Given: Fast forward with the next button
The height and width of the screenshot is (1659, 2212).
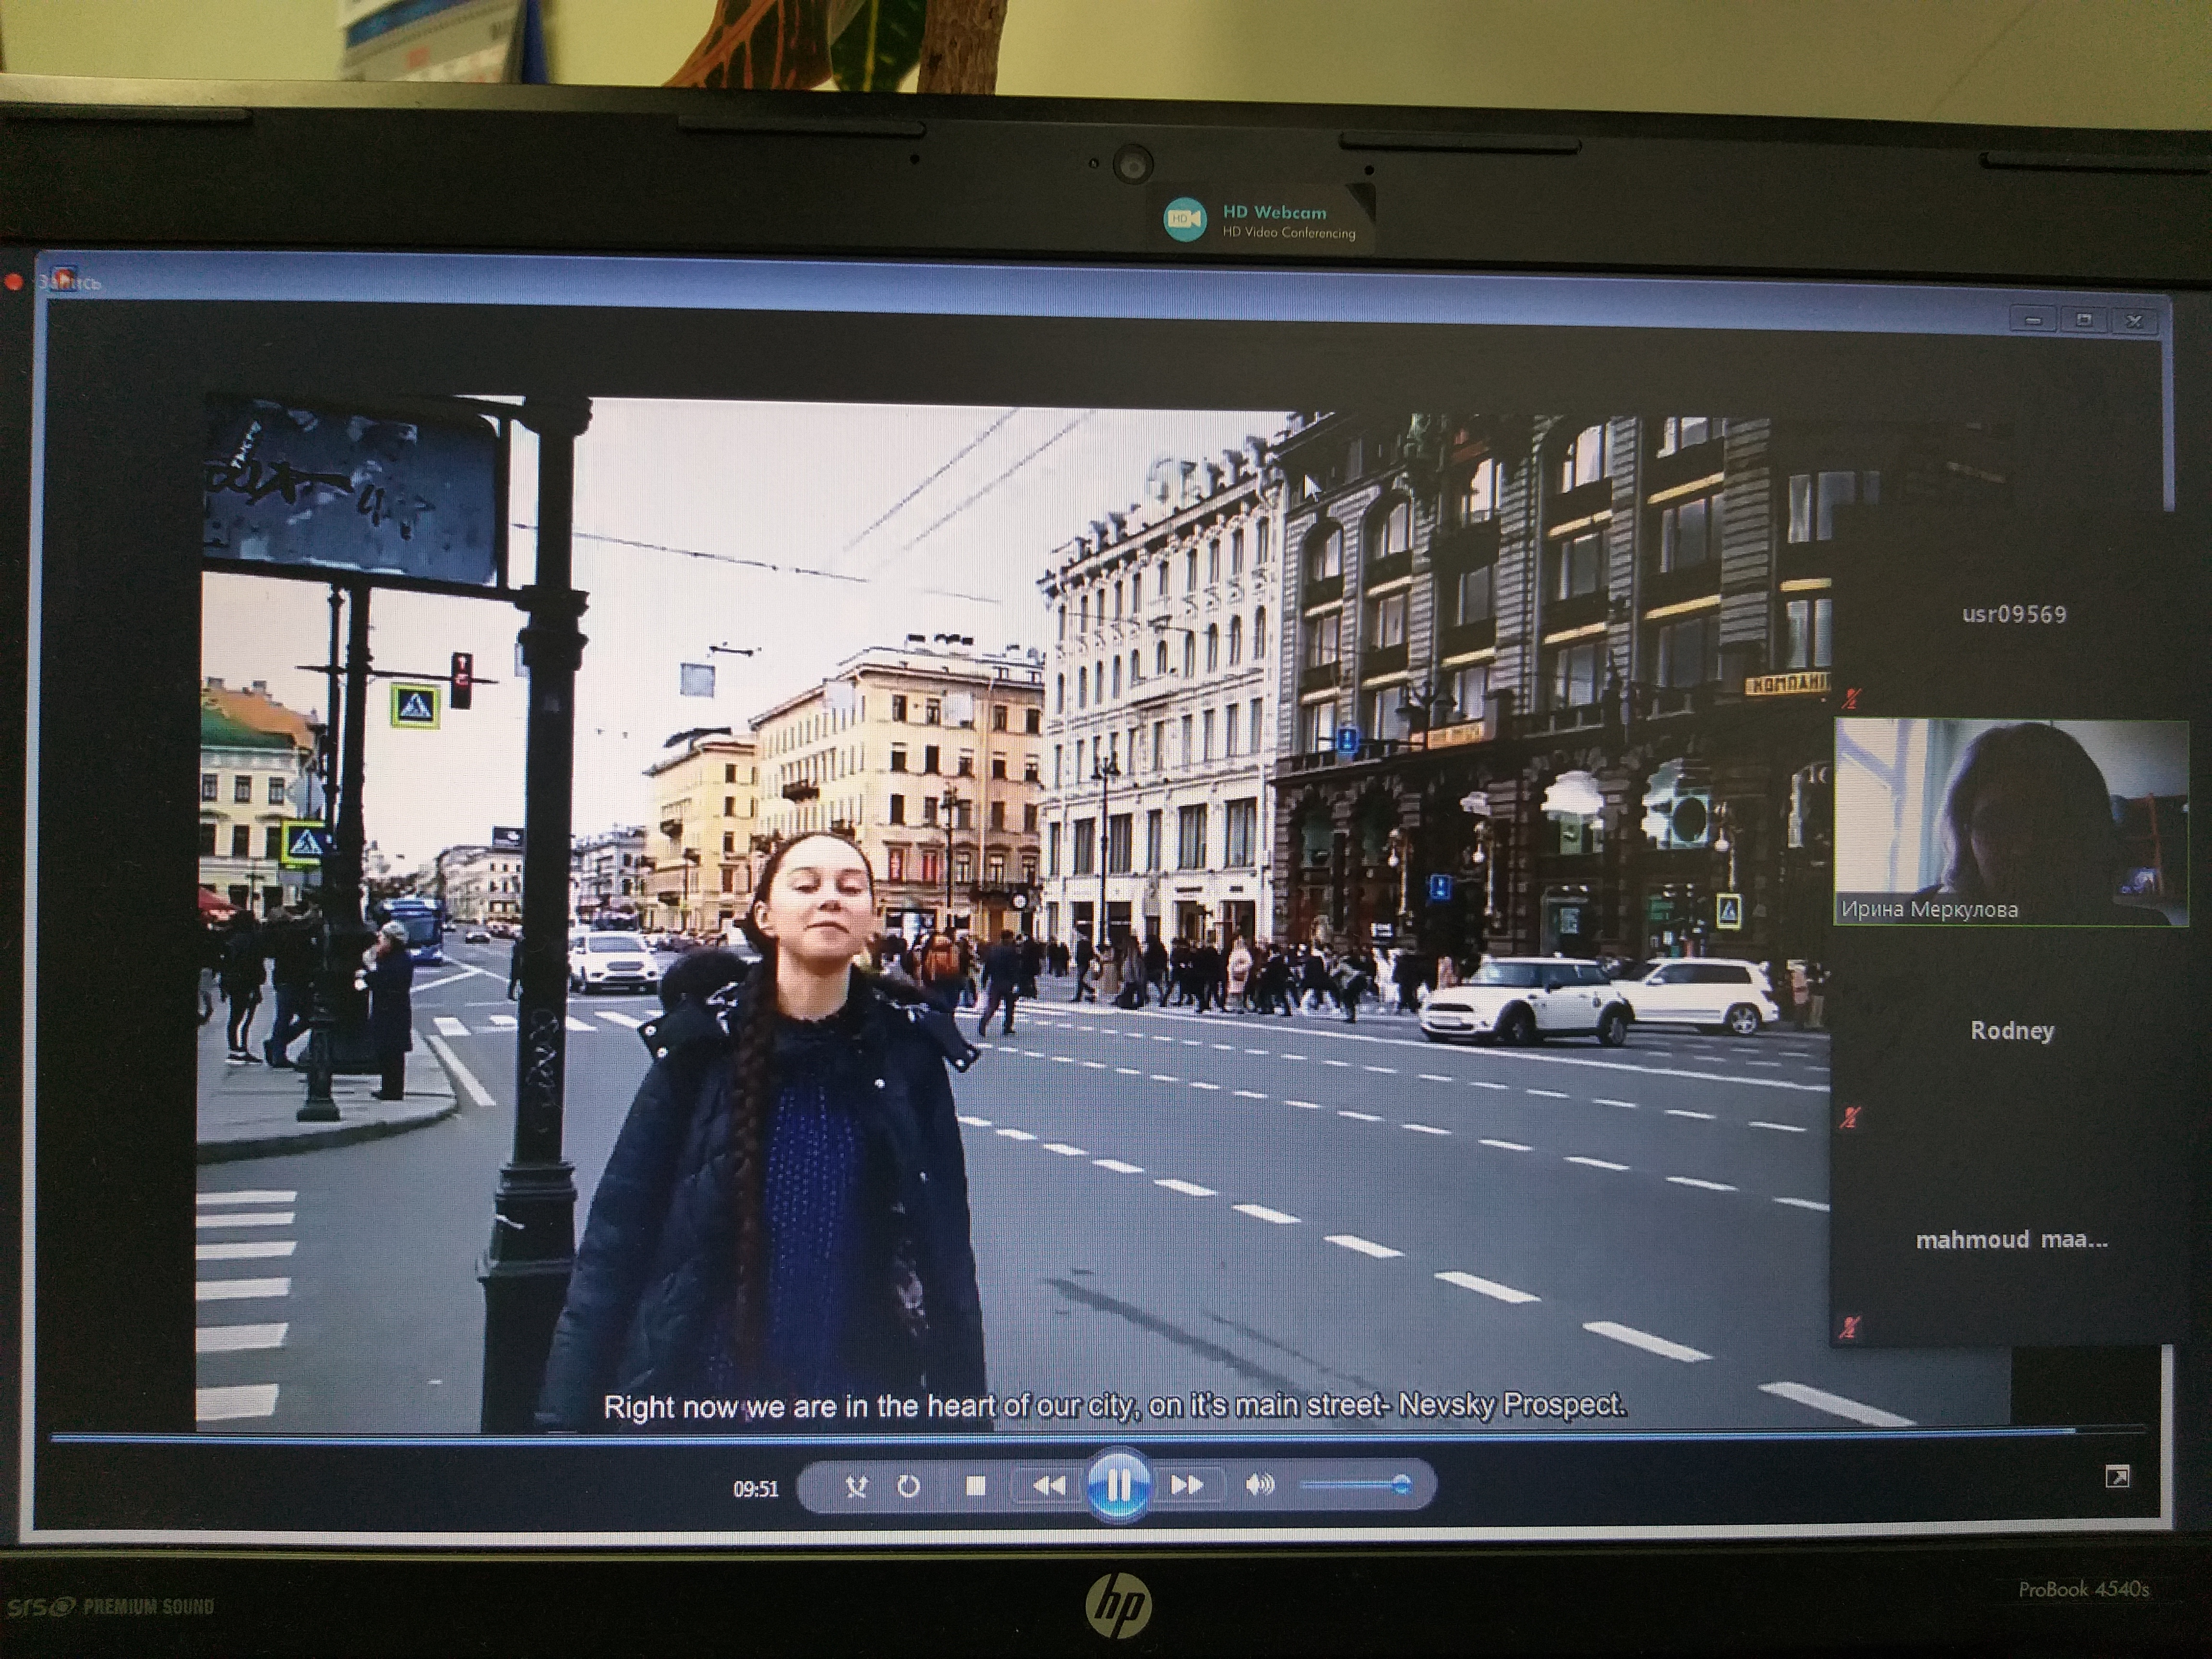Looking at the screenshot, I should 1186,1485.
